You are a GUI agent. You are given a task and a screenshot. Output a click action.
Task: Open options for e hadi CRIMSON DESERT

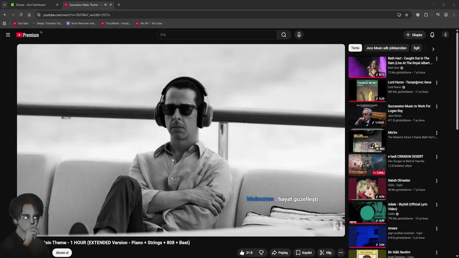pos(436,157)
